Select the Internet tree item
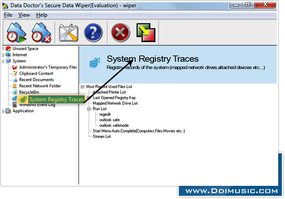The width and height of the screenshot is (285, 199). click(x=19, y=55)
